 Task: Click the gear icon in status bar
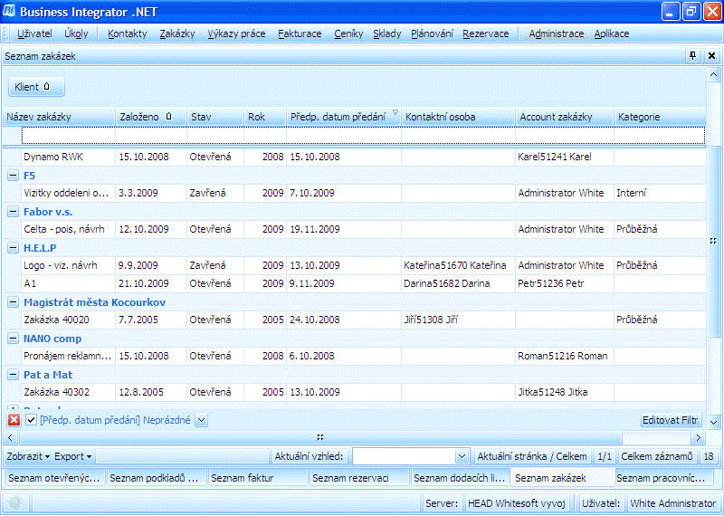point(14,503)
